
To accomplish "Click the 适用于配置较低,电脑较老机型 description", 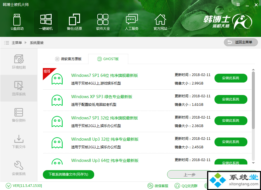I will 94,104.
